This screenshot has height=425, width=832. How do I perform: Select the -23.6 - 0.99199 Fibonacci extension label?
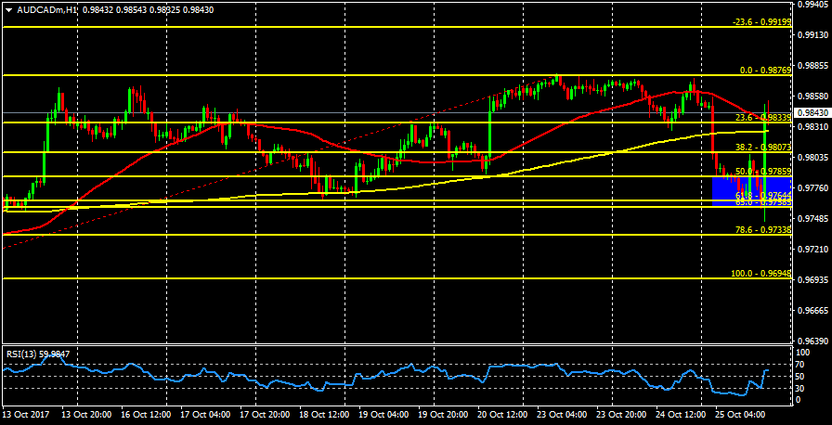(761, 22)
